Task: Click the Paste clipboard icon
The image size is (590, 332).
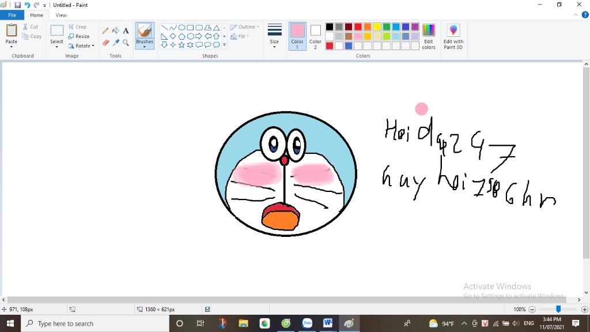Action: [12, 30]
